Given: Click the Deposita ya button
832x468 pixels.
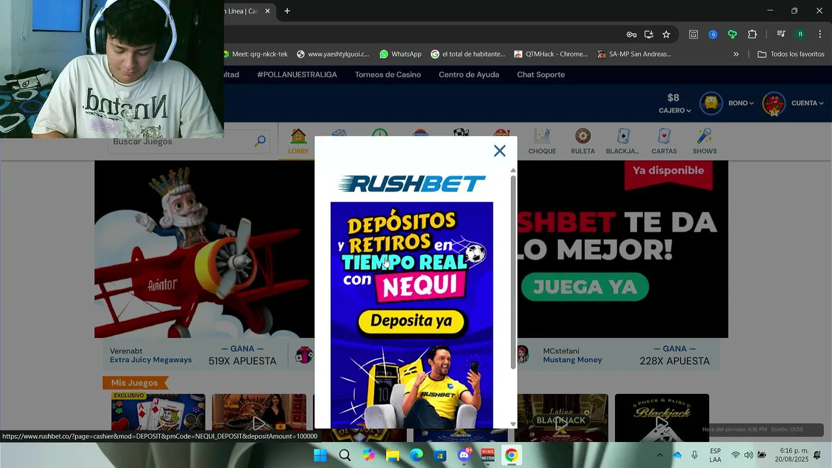Looking at the screenshot, I should tap(412, 321).
